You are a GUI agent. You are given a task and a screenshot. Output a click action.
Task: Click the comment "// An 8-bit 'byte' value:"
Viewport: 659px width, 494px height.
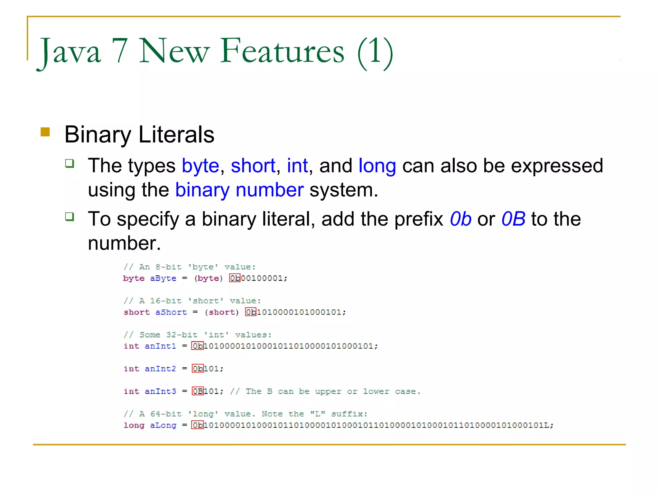(x=190, y=267)
